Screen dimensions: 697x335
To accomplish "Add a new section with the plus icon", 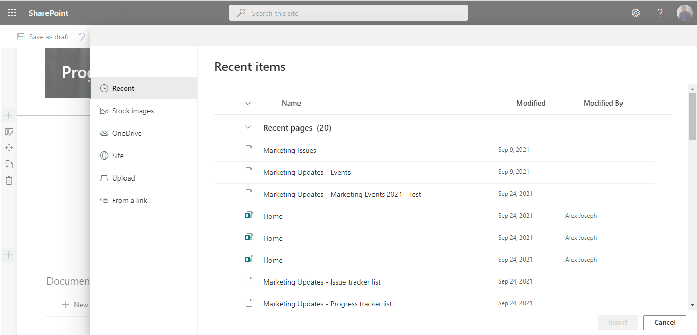I will coord(8,255).
